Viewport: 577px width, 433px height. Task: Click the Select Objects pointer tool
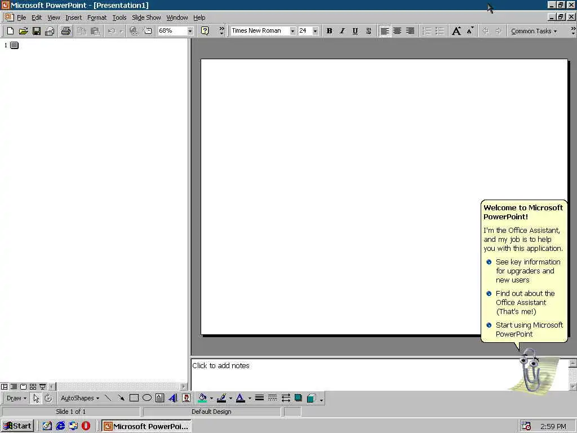point(35,398)
